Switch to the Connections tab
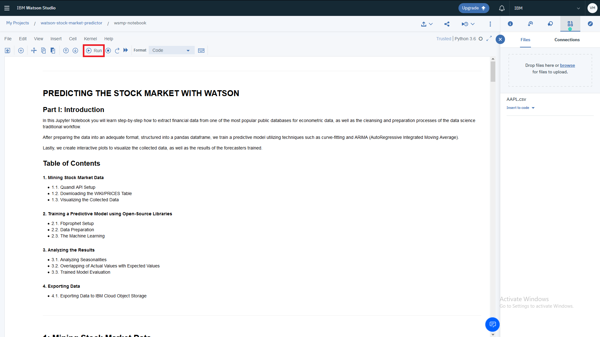The height and width of the screenshot is (337, 600). (567, 40)
